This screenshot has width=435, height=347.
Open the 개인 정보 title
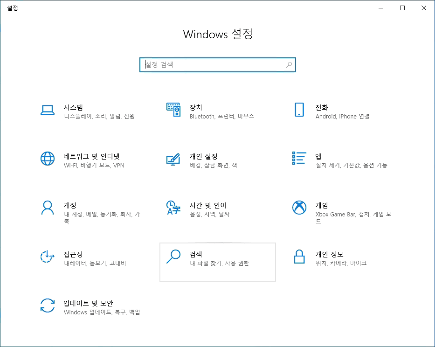point(330,254)
